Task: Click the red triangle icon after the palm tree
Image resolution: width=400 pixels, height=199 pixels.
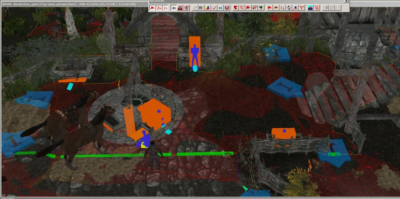Action: click(269, 8)
